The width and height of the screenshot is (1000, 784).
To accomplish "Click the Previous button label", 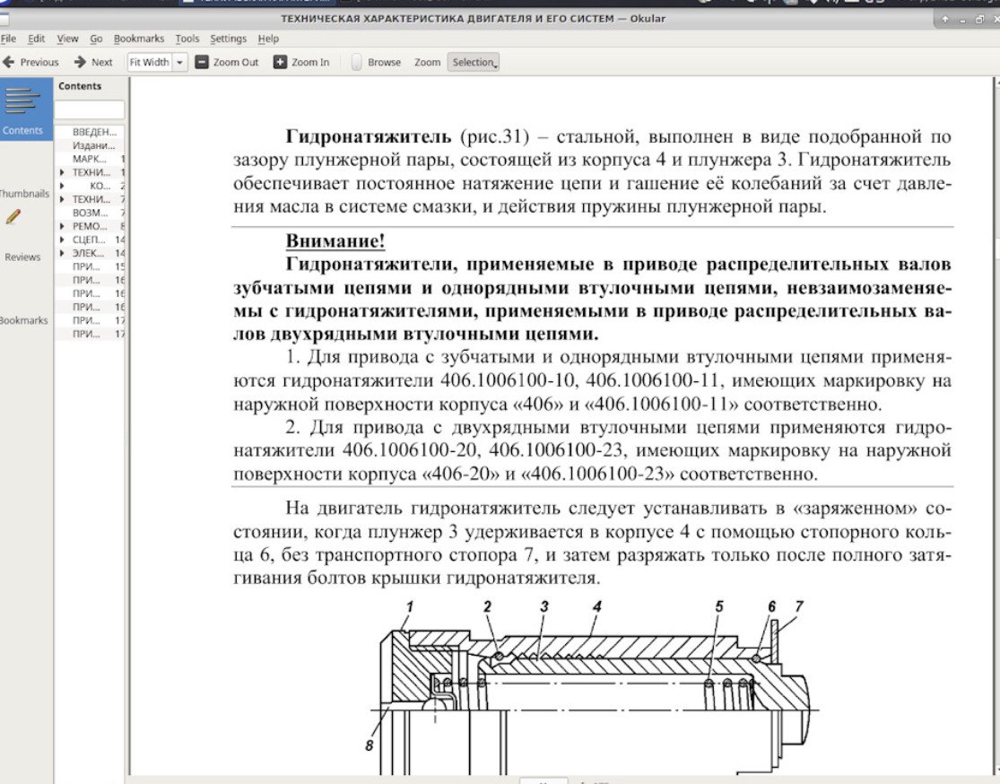I will point(39,62).
